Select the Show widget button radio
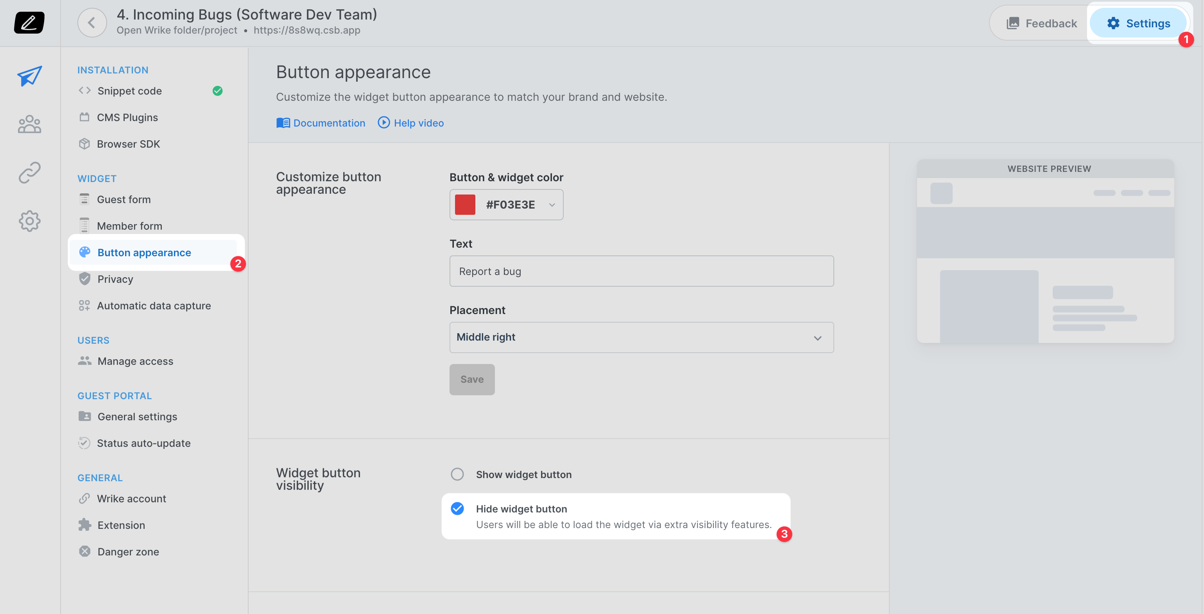Viewport: 1204px width, 614px height. pos(457,475)
